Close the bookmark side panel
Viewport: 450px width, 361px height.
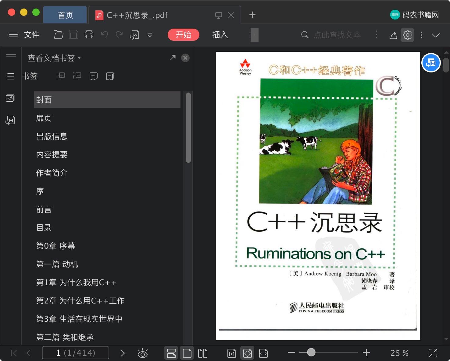(x=185, y=58)
